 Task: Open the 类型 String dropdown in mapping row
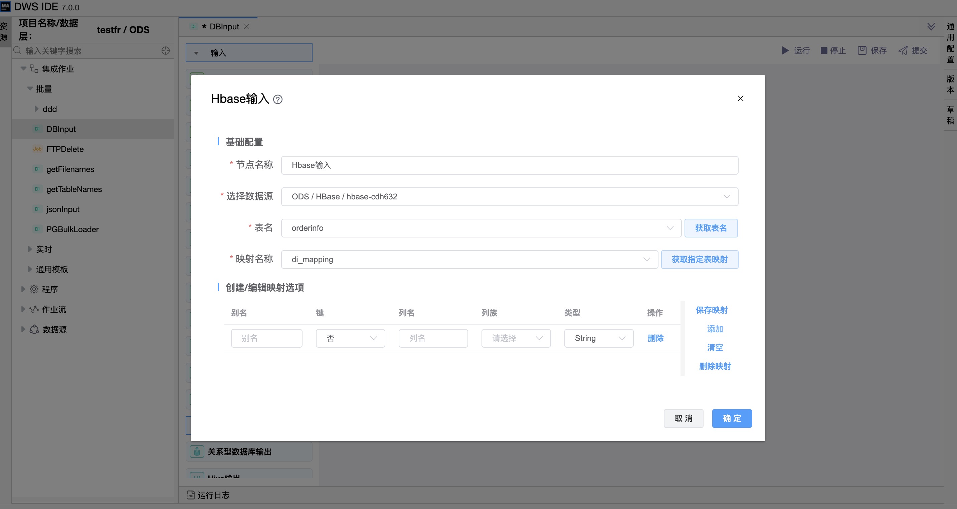tap(598, 338)
